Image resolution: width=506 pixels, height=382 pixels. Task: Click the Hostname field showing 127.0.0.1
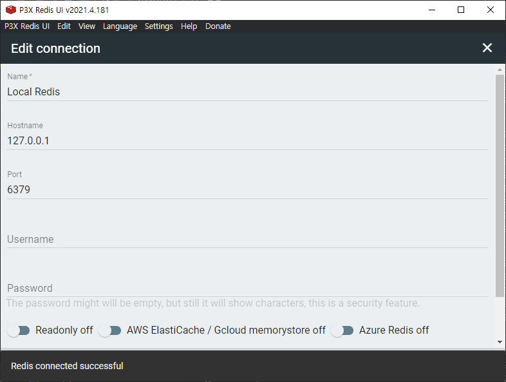point(247,141)
